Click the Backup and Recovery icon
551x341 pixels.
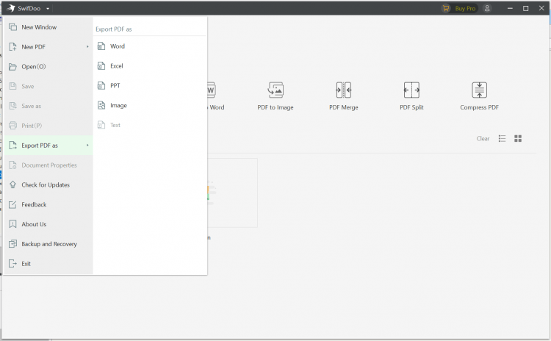click(x=12, y=243)
